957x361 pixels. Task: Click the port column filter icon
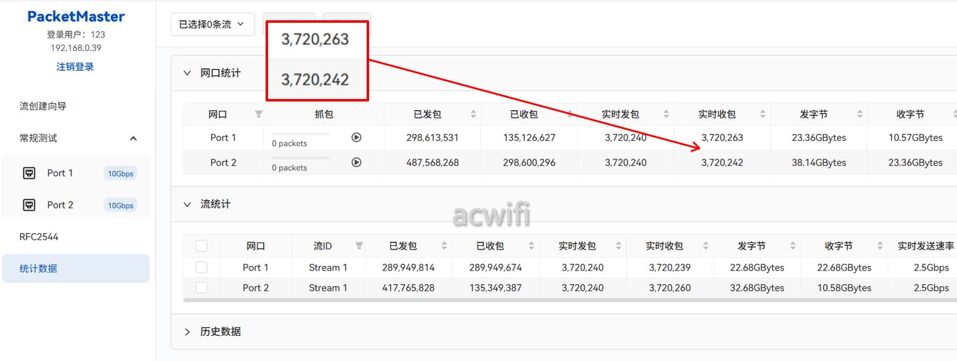258,114
